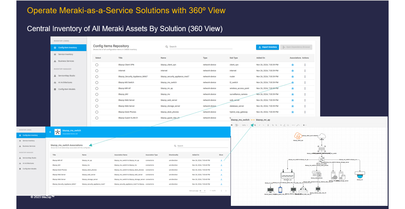Open the actions menu for Blazop MS Switch row
This screenshot has height=209, width=405.
click(305, 82)
